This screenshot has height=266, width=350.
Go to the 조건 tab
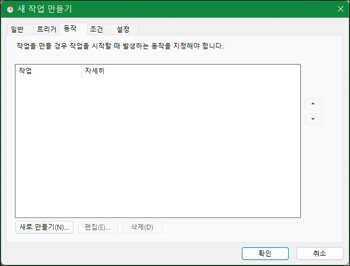100,29
